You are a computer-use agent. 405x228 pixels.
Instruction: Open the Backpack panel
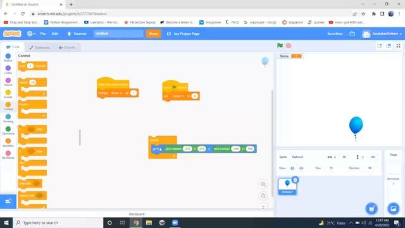pyautogui.click(x=137, y=214)
